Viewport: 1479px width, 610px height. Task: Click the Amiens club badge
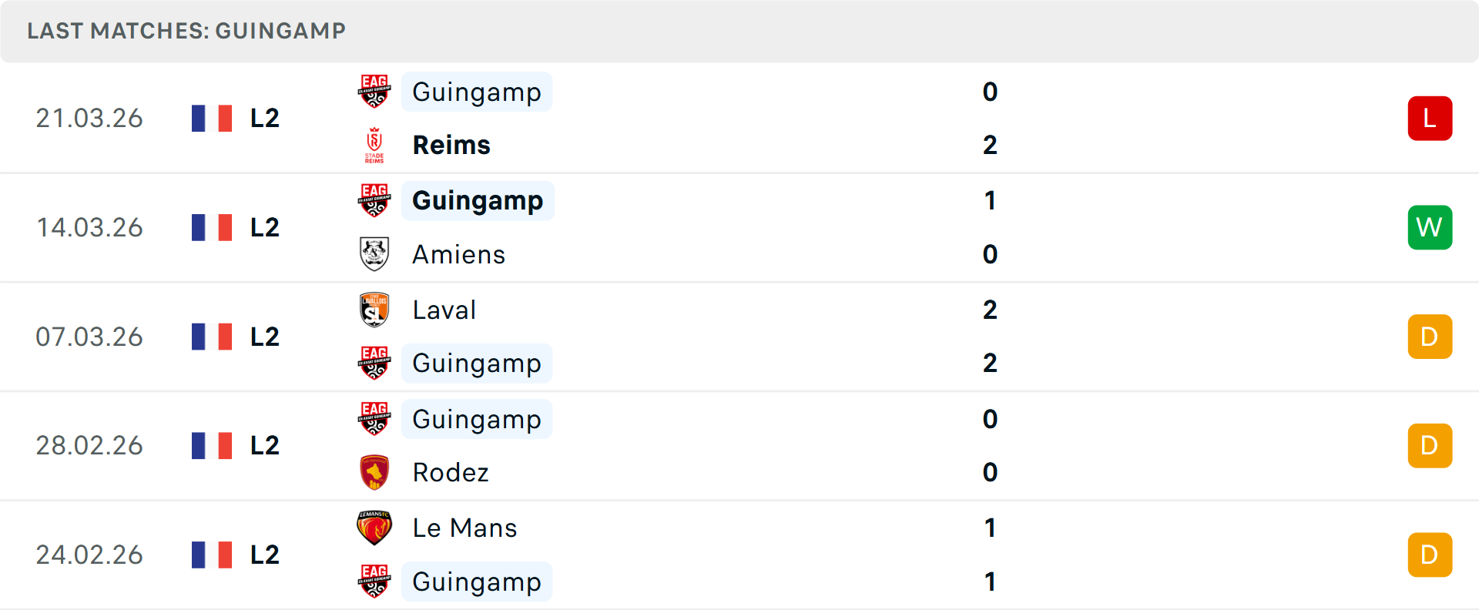pos(374,254)
